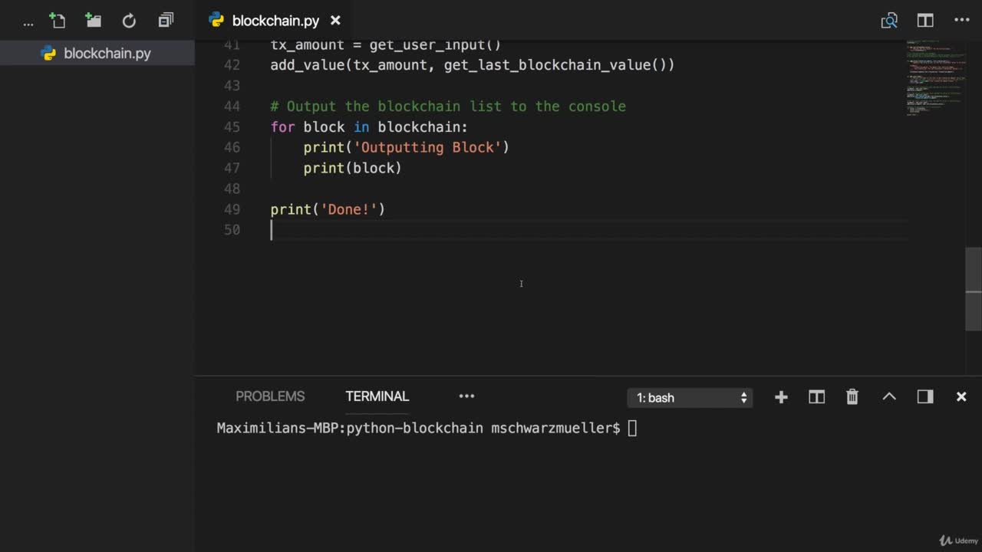Refresh the explorer file list
The width and height of the screenshot is (982, 552).
tap(129, 21)
